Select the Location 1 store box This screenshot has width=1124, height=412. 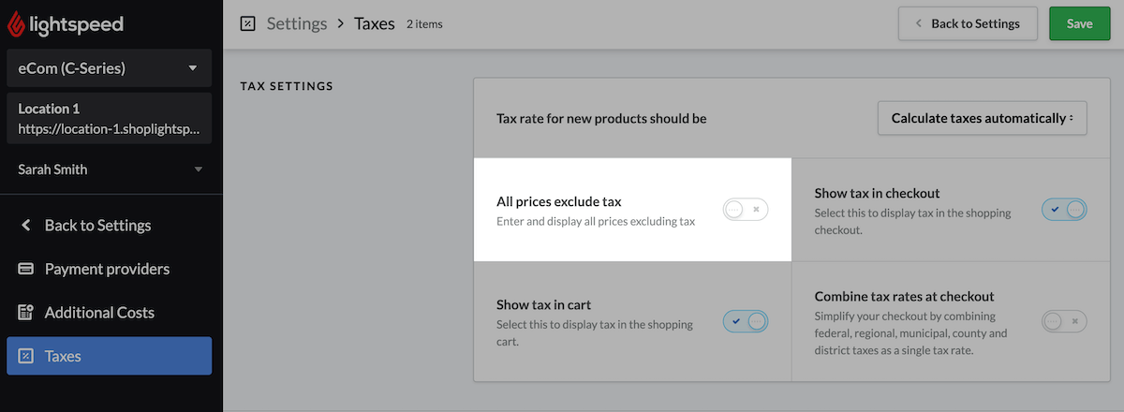(109, 118)
